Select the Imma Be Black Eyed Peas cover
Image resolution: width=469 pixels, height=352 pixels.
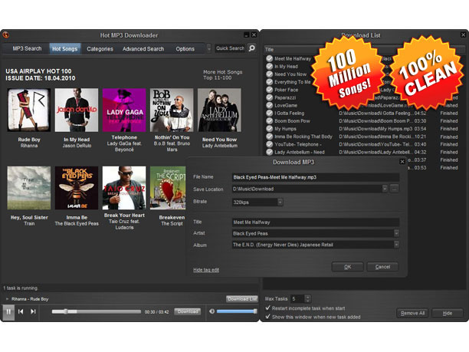[x=77, y=188]
